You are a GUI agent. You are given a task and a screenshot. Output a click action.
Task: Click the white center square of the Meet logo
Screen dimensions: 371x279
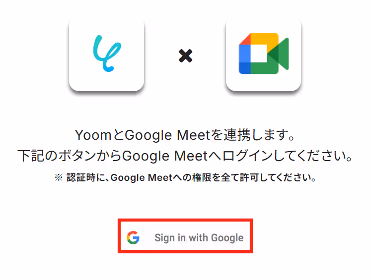259,54
